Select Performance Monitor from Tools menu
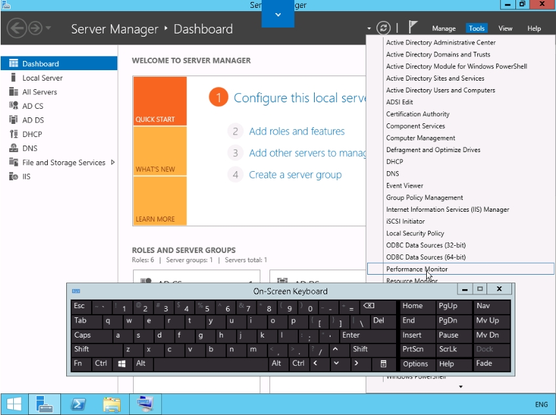 [x=417, y=269]
